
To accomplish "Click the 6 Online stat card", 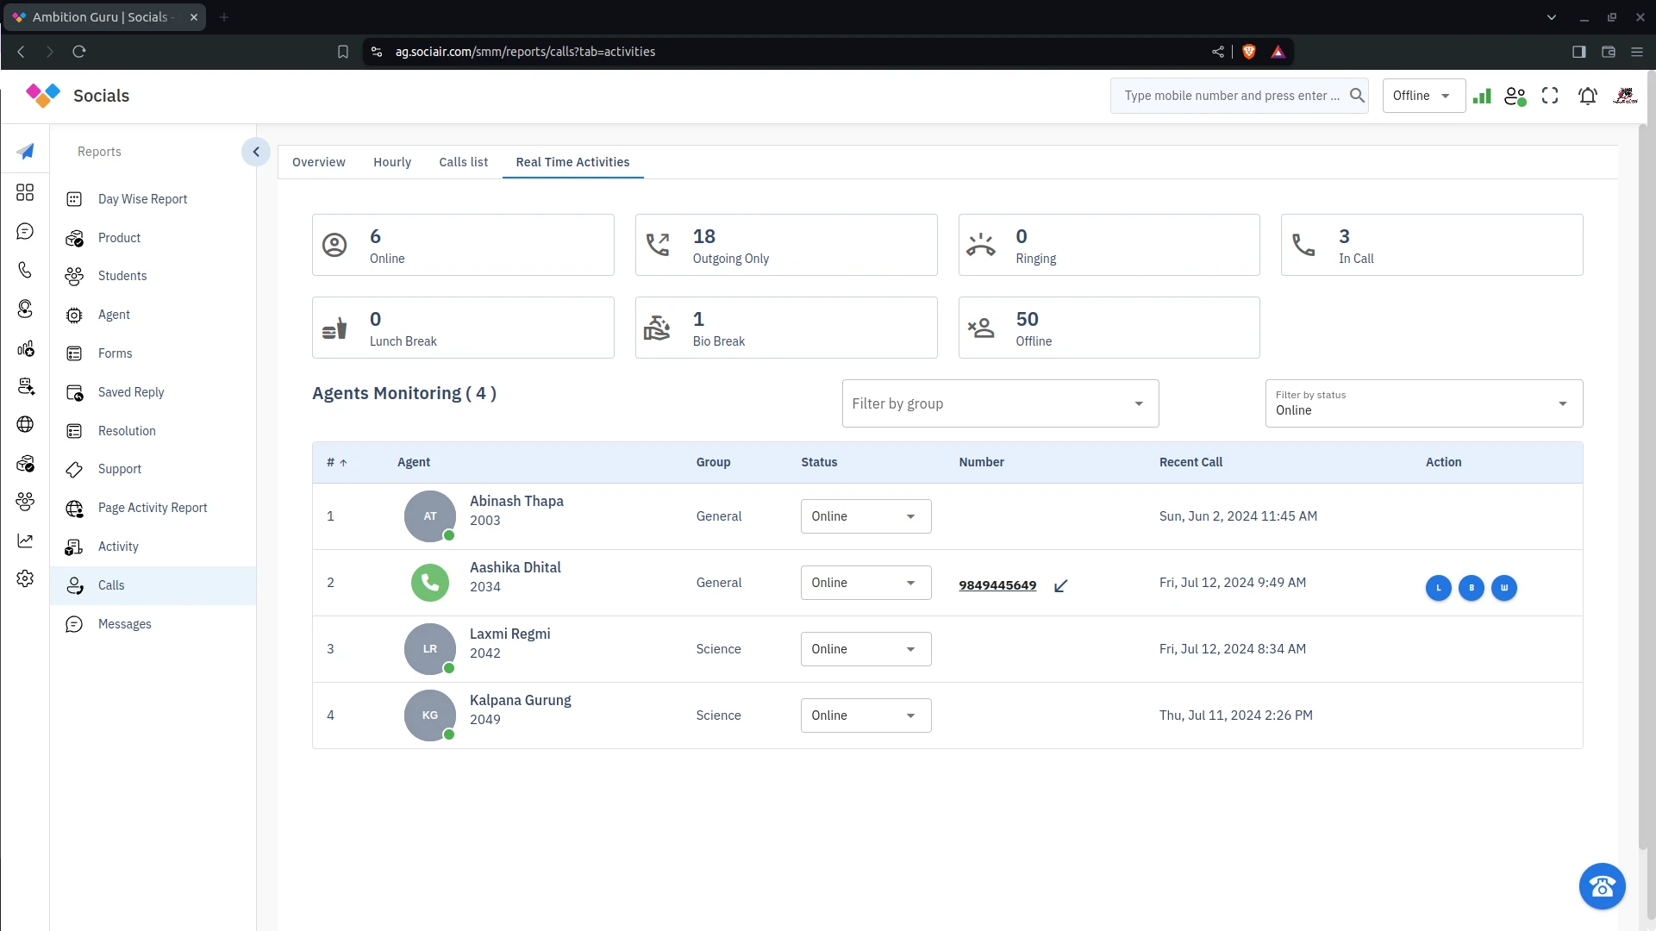I will coord(463,245).
